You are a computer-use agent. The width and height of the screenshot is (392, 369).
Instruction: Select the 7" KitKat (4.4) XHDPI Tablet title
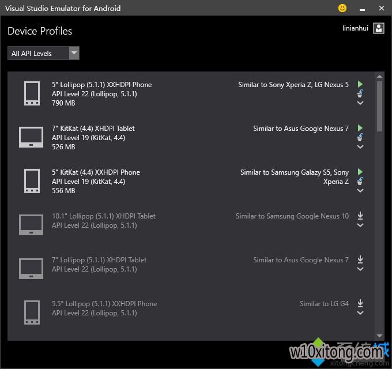click(x=93, y=128)
